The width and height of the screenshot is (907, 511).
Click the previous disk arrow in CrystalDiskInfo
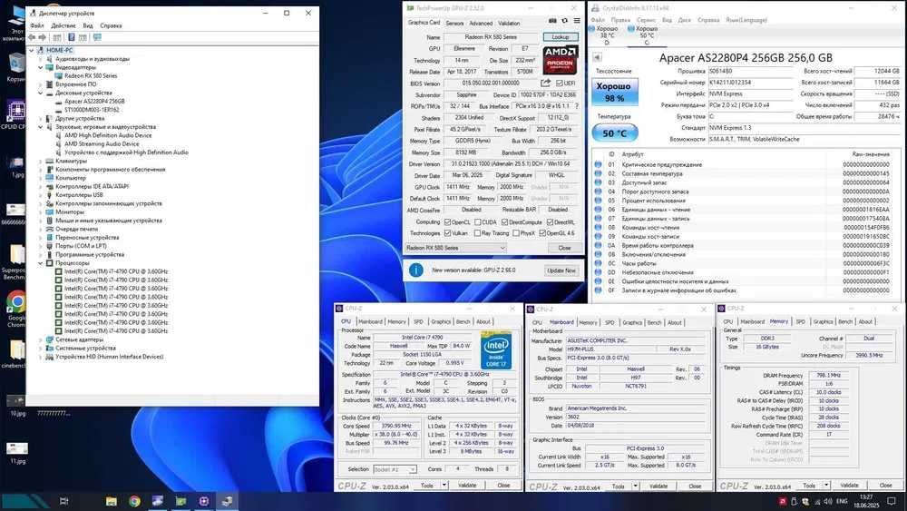(x=597, y=56)
